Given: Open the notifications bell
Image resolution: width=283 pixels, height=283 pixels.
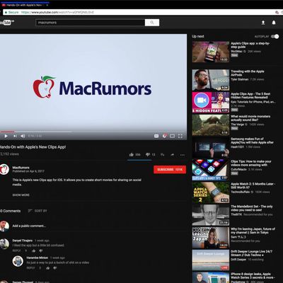Looking at the screenshot, I should click(x=274, y=23).
